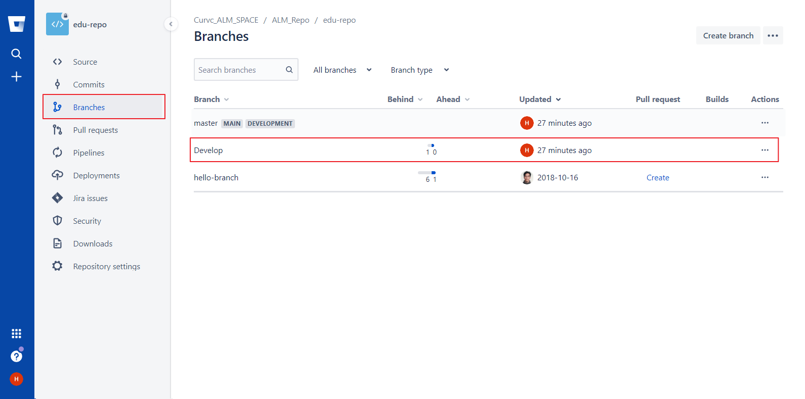Select Branches in the sidebar

(104, 107)
